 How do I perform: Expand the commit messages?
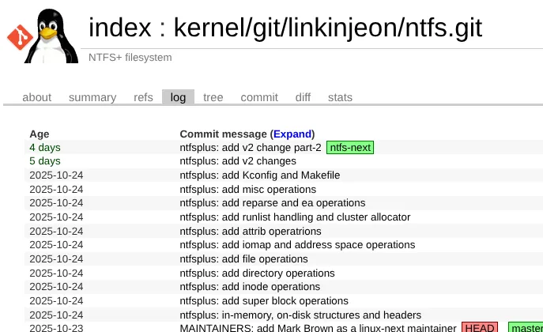click(x=292, y=134)
